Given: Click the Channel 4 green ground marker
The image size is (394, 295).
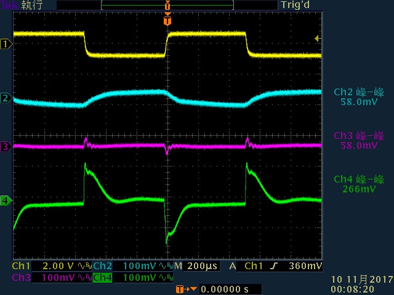Looking at the screenshot, I should tap(6, 200).
